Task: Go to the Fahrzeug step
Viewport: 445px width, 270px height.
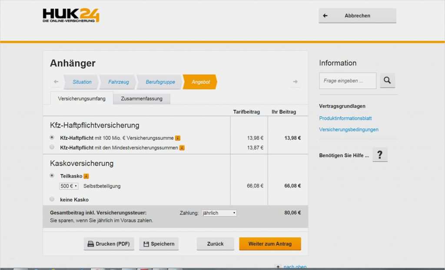Action: click(118, 82)
